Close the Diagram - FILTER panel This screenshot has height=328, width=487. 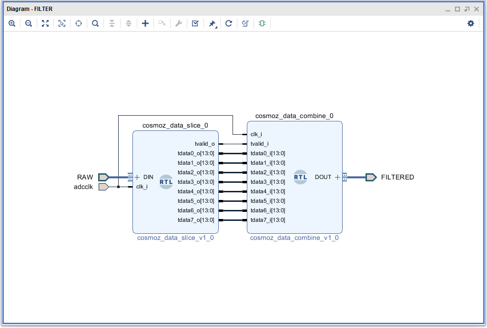[x=477, y=9]
